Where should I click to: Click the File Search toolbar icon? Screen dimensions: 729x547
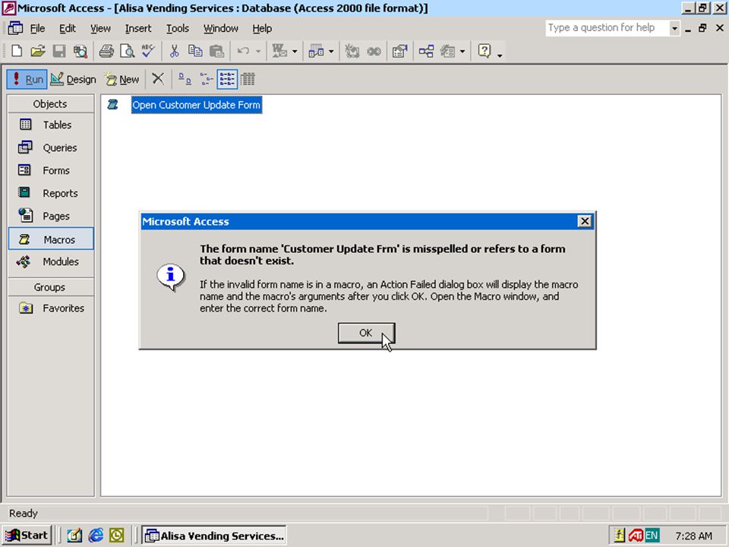tap(80, 51)
